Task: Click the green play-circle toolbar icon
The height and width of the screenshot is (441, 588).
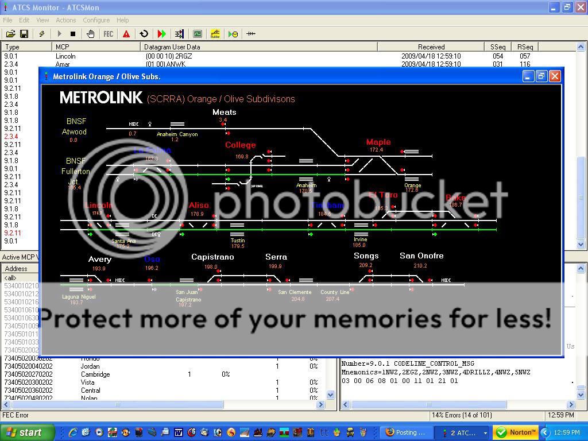Action: click(233, 34)
